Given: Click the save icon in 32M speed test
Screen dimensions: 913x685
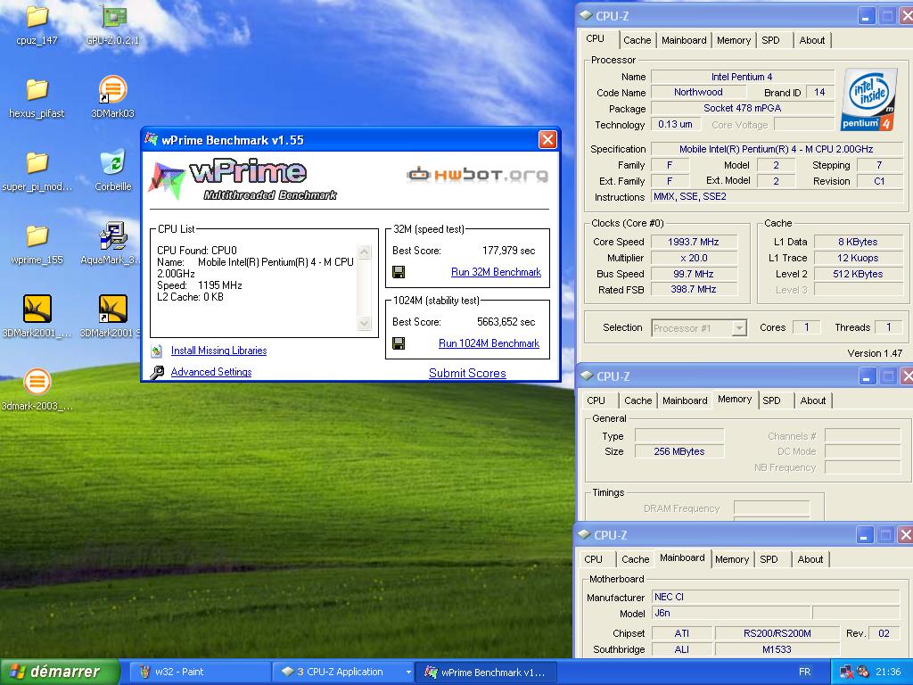Looking at the screenshot, I should coord(399,272).
